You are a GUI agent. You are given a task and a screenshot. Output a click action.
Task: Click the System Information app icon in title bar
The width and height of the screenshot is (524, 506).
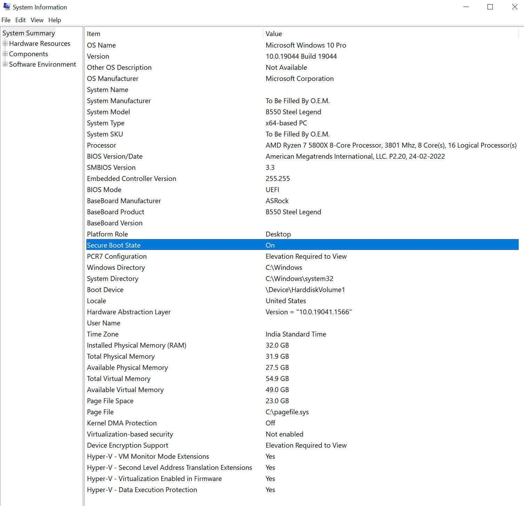(7, 7)
